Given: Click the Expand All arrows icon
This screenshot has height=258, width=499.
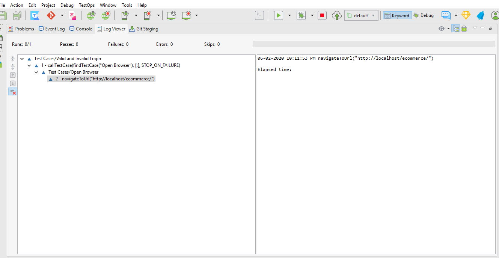Looking at the screenshot, I should tap(13, 67).
